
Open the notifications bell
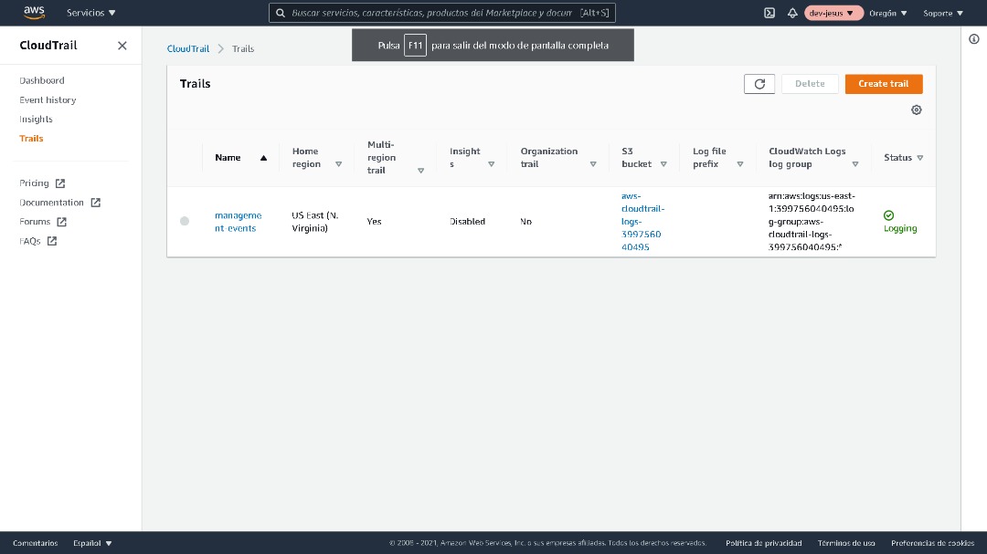tap(792, 13)
